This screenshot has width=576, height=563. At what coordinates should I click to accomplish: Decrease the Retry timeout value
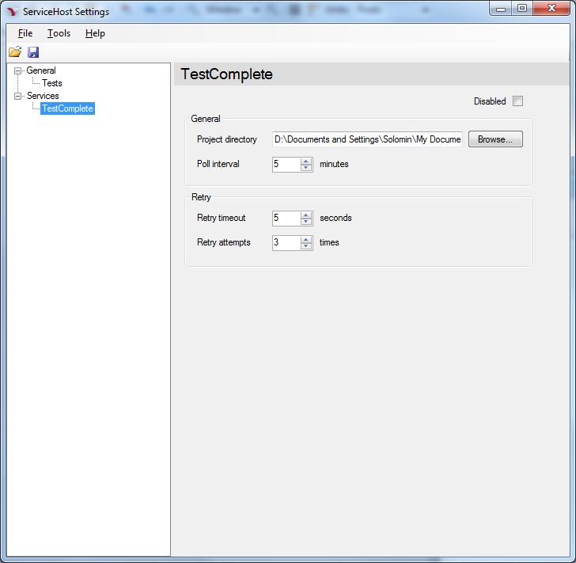pyautogui.click(x=305, y=222)
